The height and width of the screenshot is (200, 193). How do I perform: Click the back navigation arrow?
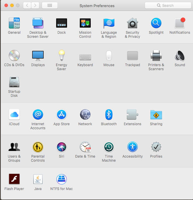(27, 5)
